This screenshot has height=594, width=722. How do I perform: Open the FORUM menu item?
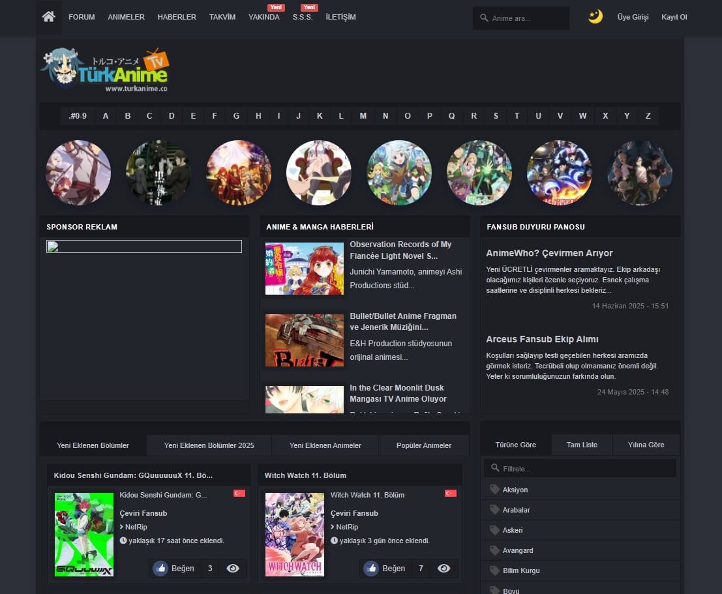coord(82,17)
